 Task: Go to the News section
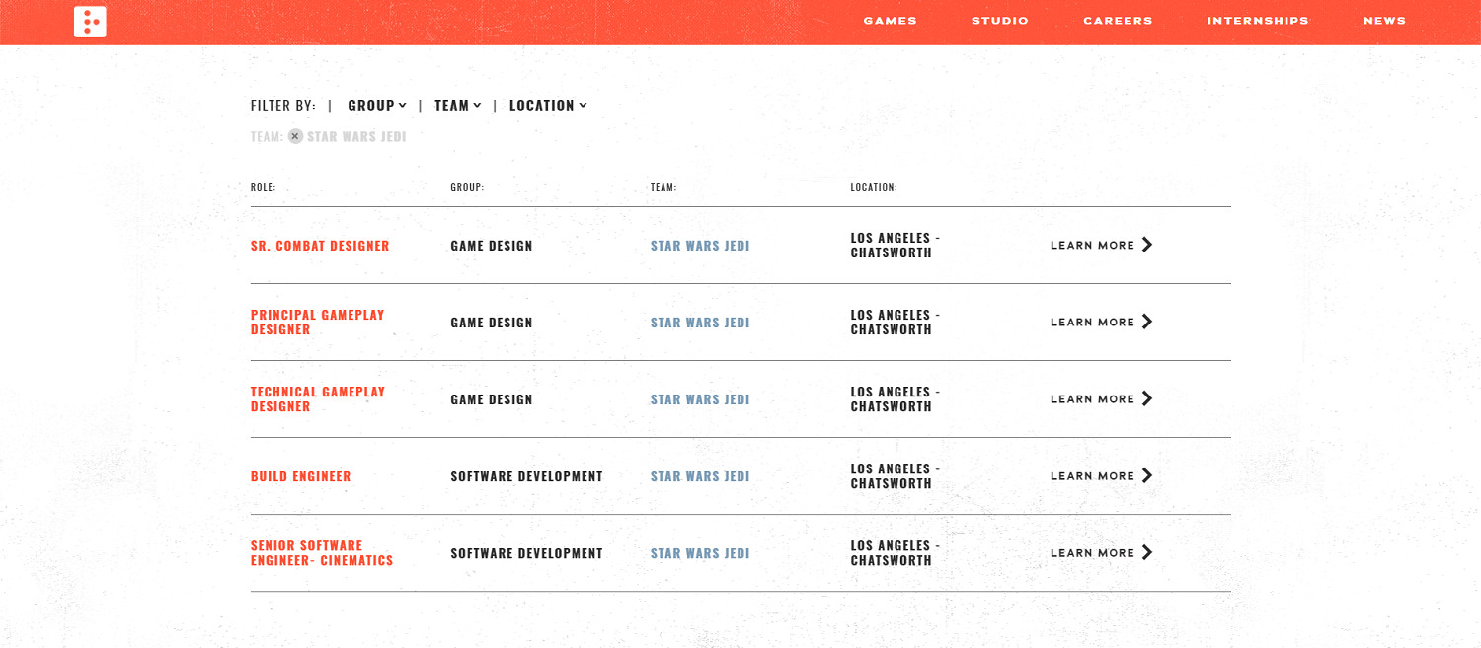[x=1384, y=21]
